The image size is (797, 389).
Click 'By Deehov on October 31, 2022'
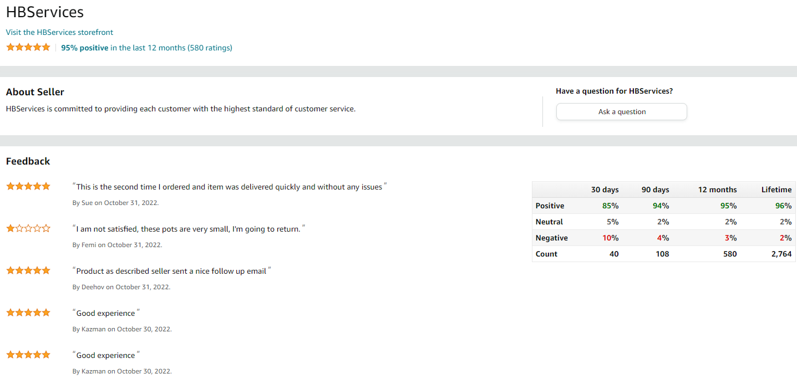coord(121,287)
